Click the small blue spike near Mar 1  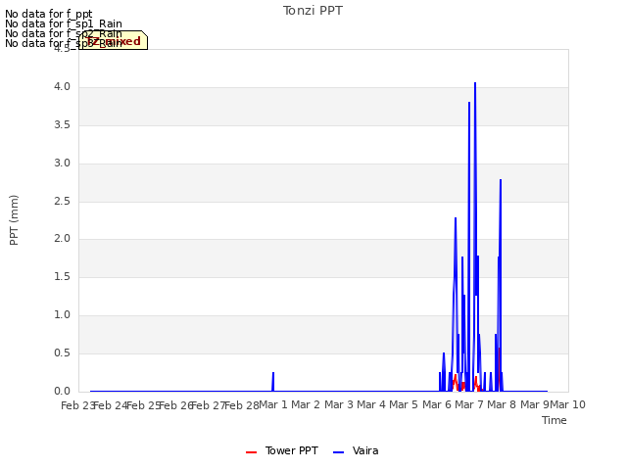pyautogui.click(x=273, y=382)
